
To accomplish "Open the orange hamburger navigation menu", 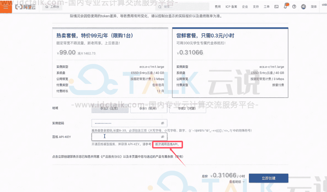I will click(x=6, y=7).
